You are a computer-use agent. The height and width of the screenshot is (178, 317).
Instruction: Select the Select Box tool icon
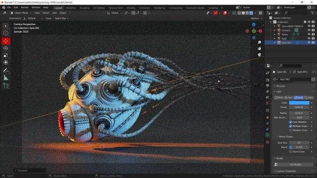pyautogui.click(x=5, y=26)
